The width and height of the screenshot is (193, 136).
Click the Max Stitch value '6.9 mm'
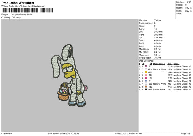(158, 49)
